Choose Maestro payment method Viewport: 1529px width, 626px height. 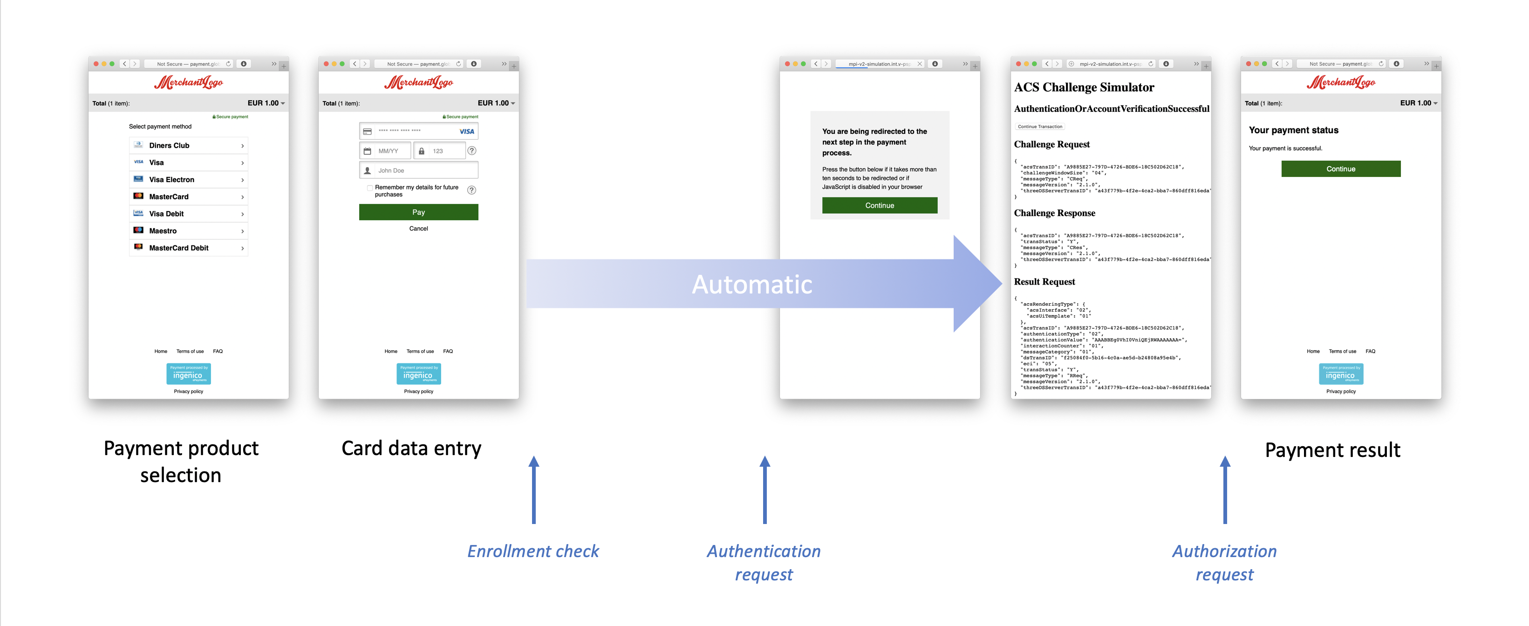(188, 231)
